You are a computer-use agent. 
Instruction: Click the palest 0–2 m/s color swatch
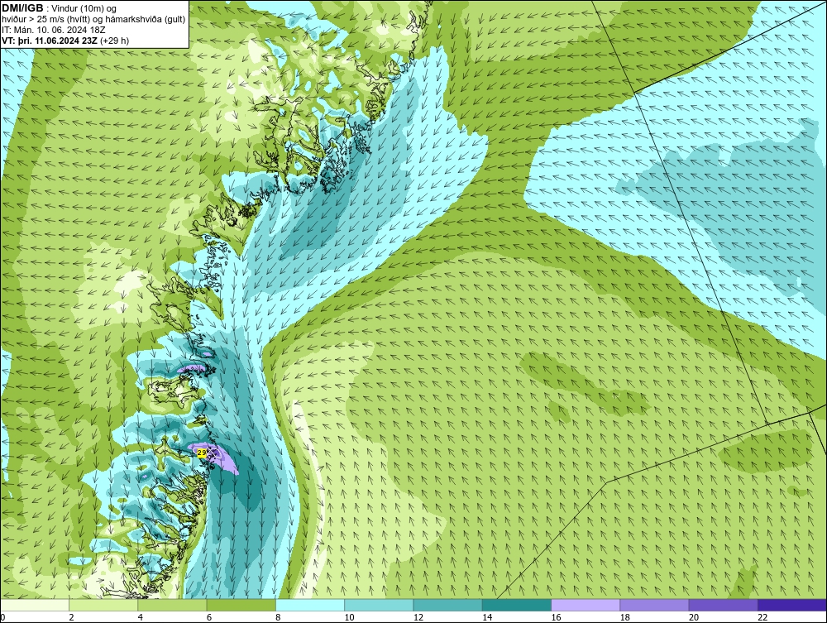tap(34, 605)
